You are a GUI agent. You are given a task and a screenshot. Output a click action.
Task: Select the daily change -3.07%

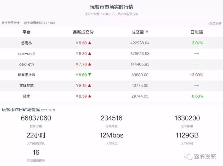coord(197,43)
